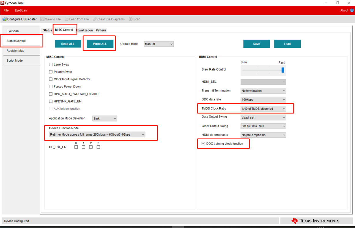Toggle DP_TST_EN checkbox 2

(91, 147)
